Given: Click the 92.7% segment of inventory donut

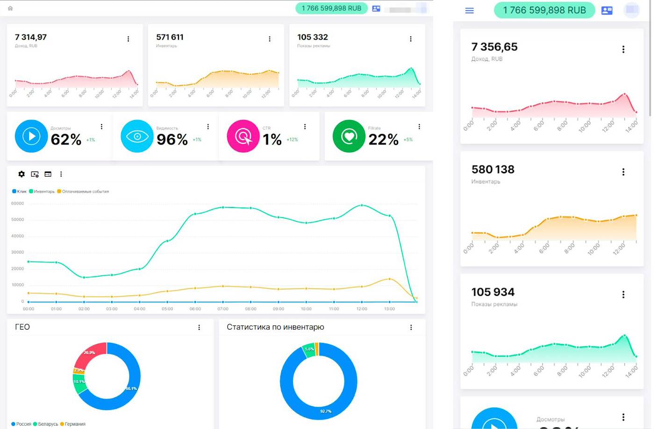Looking at the screenshot, I should coord(326,411).
